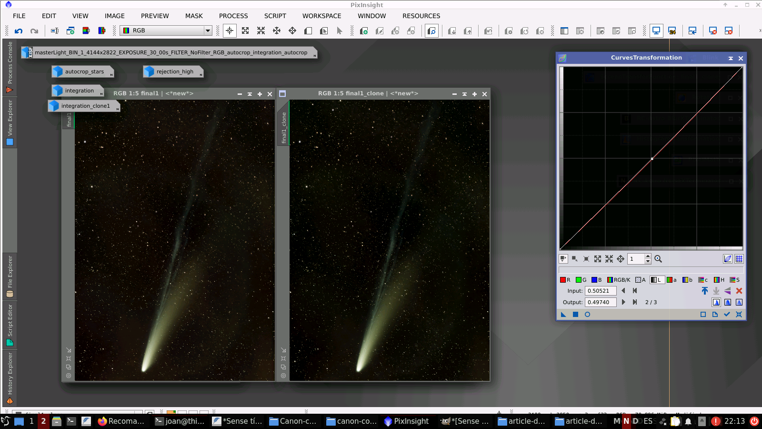
Task: Select the S saturation channel
Action: tap(735, 280)
